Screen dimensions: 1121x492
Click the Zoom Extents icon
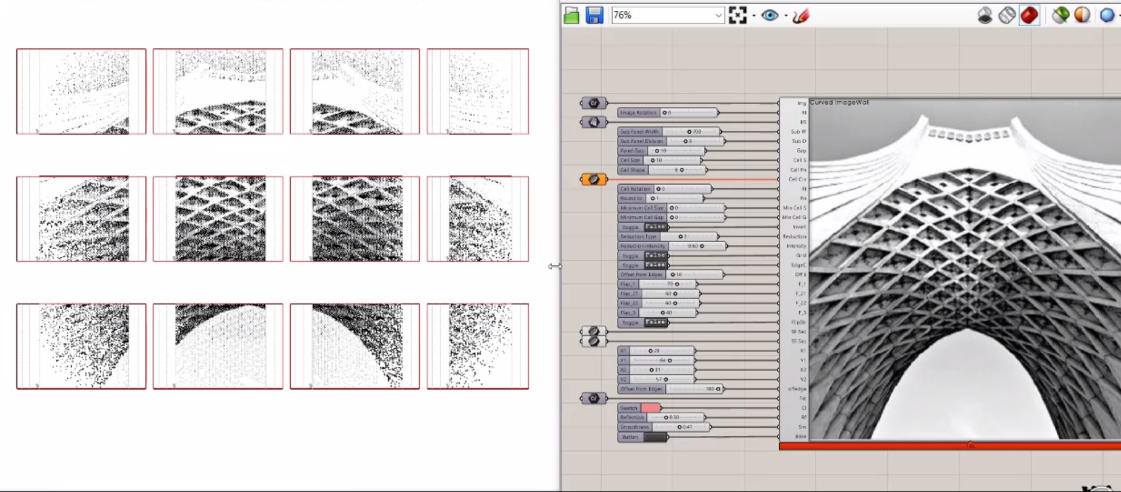[737, 15]
